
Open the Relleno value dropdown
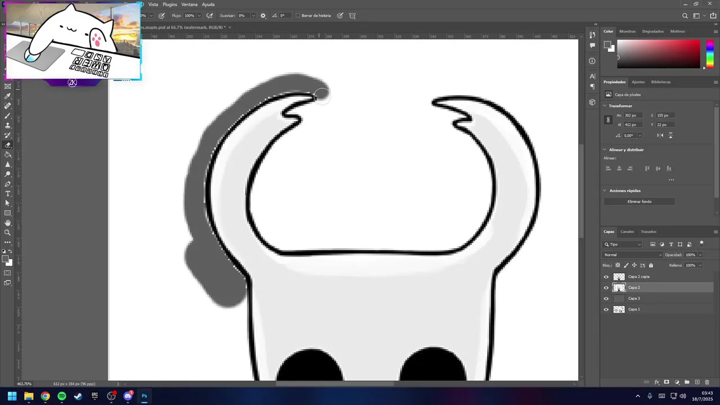(700, 265)
